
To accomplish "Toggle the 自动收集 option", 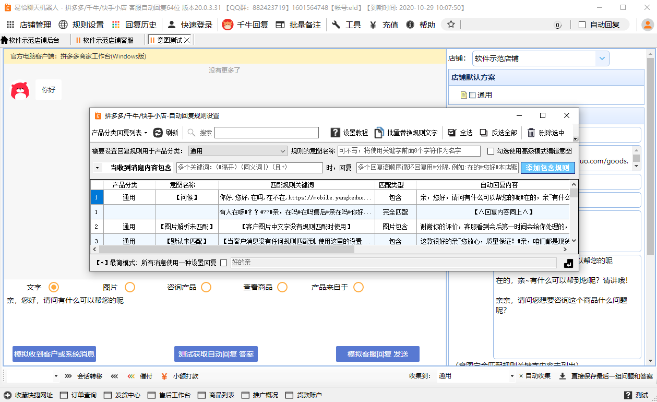I will coord(534,376).
